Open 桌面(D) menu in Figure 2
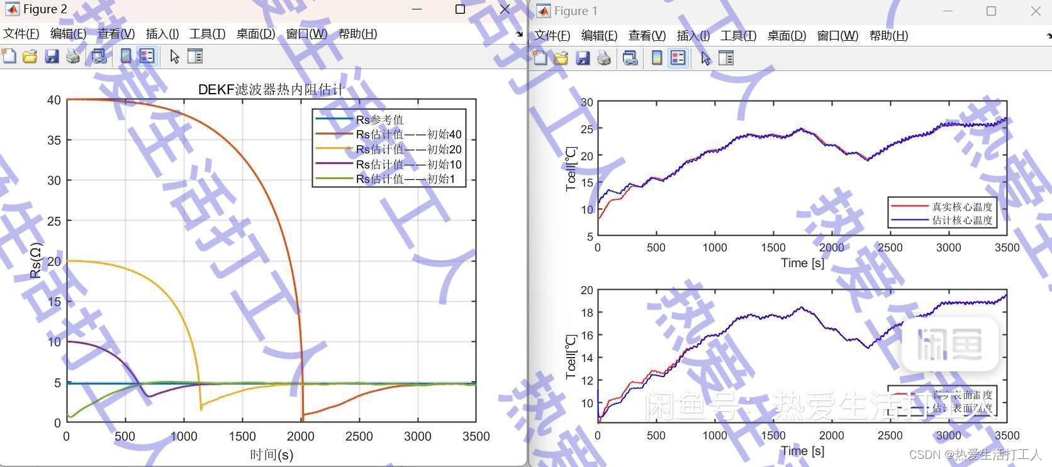 coord(255,34)
